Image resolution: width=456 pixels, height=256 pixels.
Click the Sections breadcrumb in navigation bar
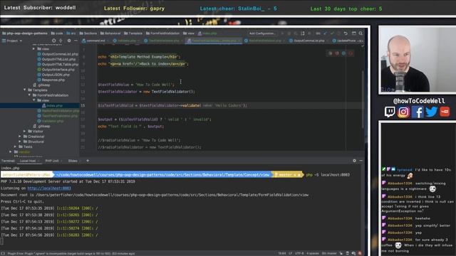pyautogui.click(x=88, y=33)
